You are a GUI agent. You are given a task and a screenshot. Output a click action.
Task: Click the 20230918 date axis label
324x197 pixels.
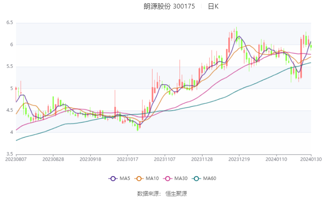pyautogui.click(x=90, y=159)
